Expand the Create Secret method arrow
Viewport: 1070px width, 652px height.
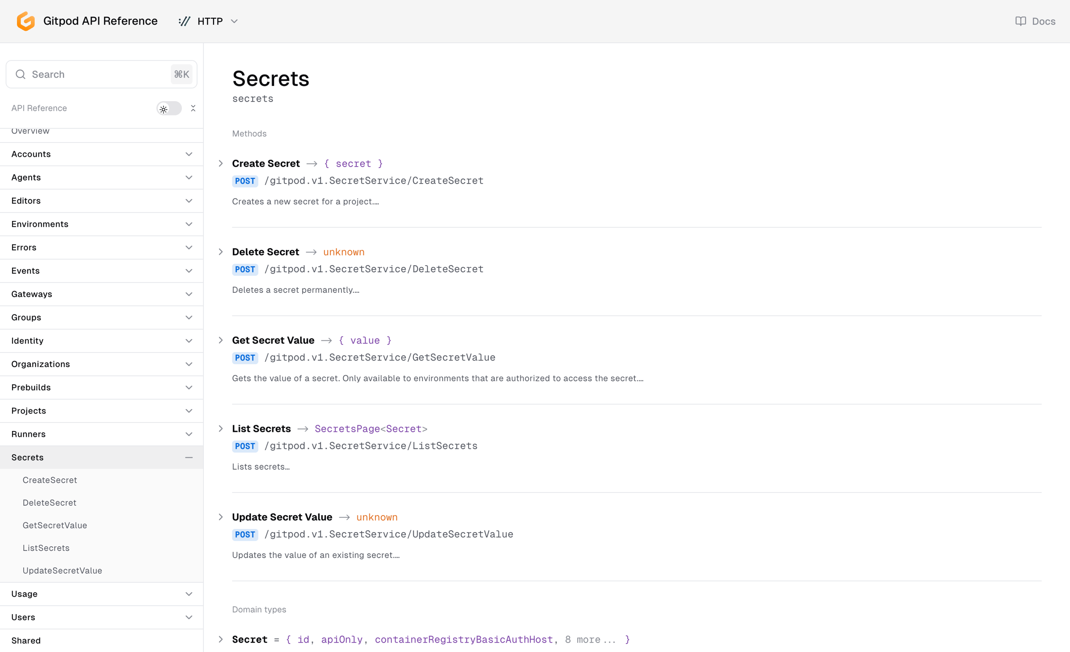(x=221, y=164)
